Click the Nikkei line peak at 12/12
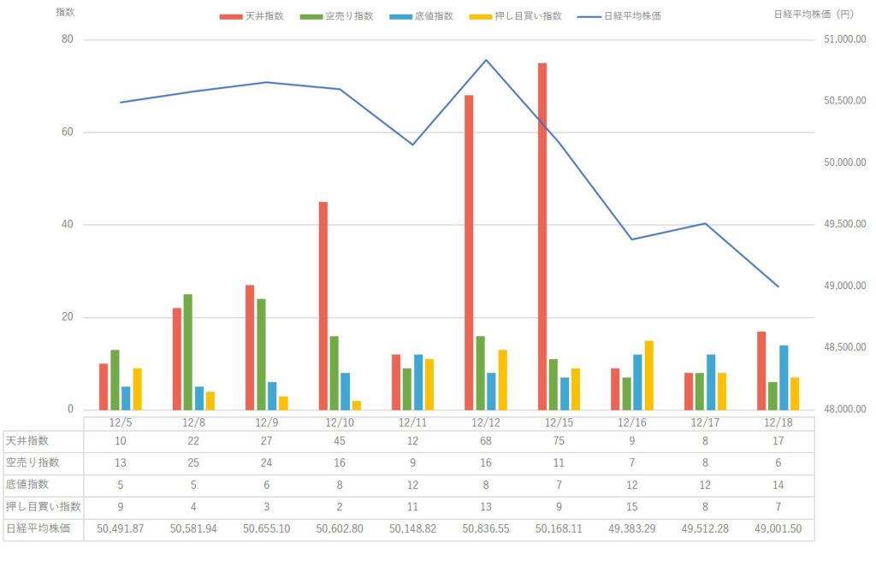 click(x=486, y=60)
